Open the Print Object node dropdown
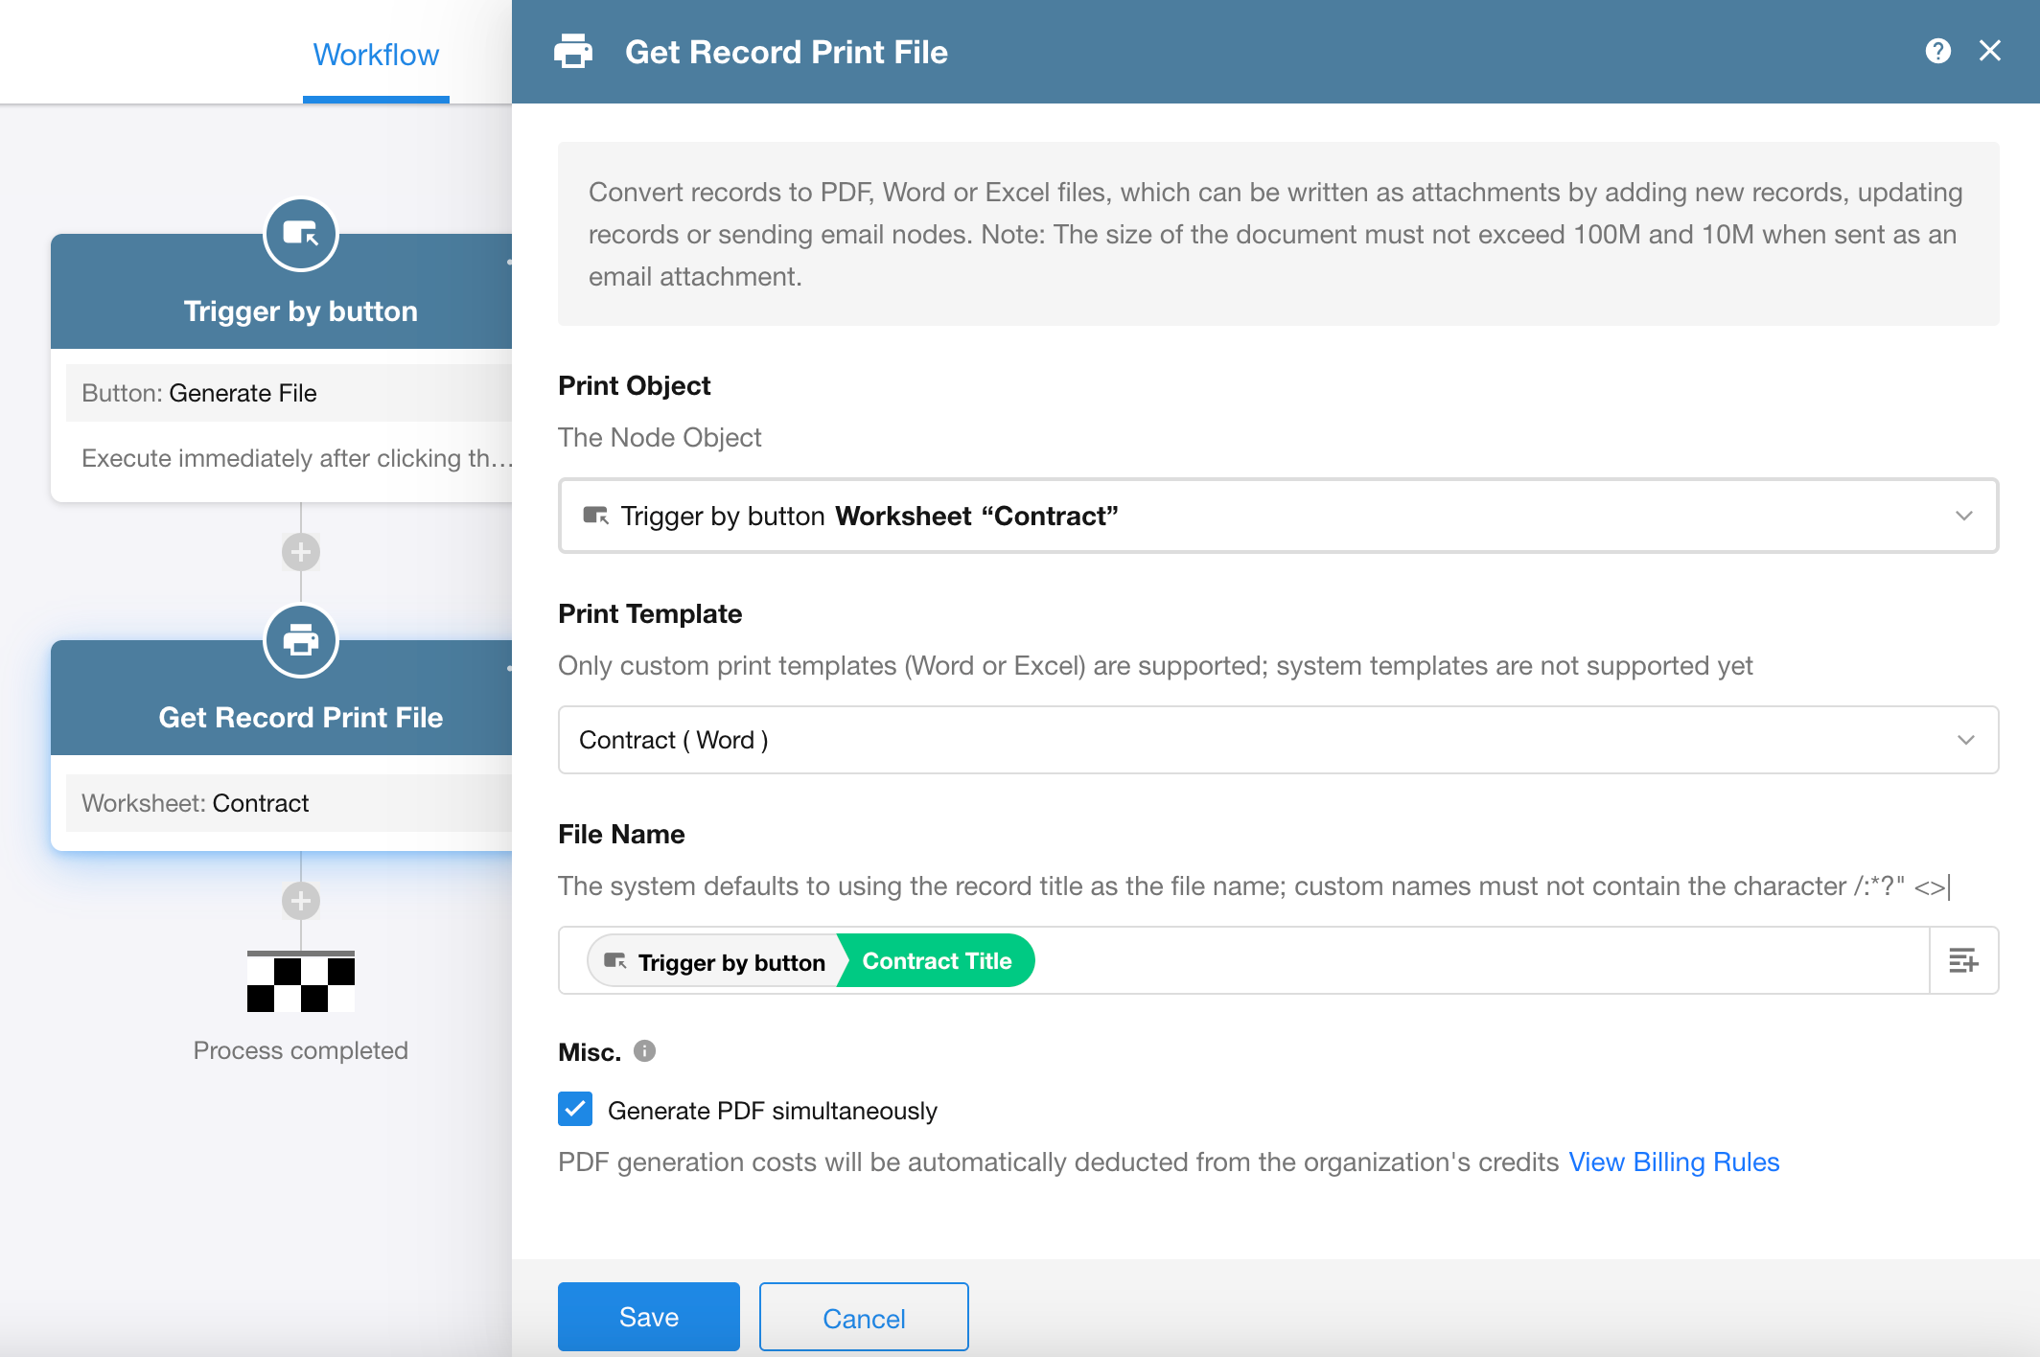Image resolution: width=2040 pixels, height=1357 pixels. [1277, 516]
